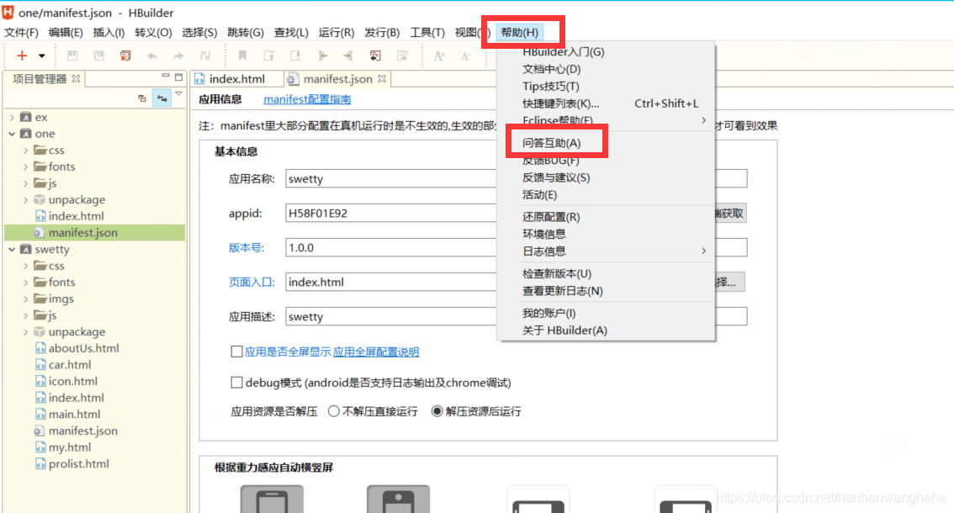Screen dimensions: 954x513
Task: Expand the imgs folder under swetty
Action: click(25, 299)
